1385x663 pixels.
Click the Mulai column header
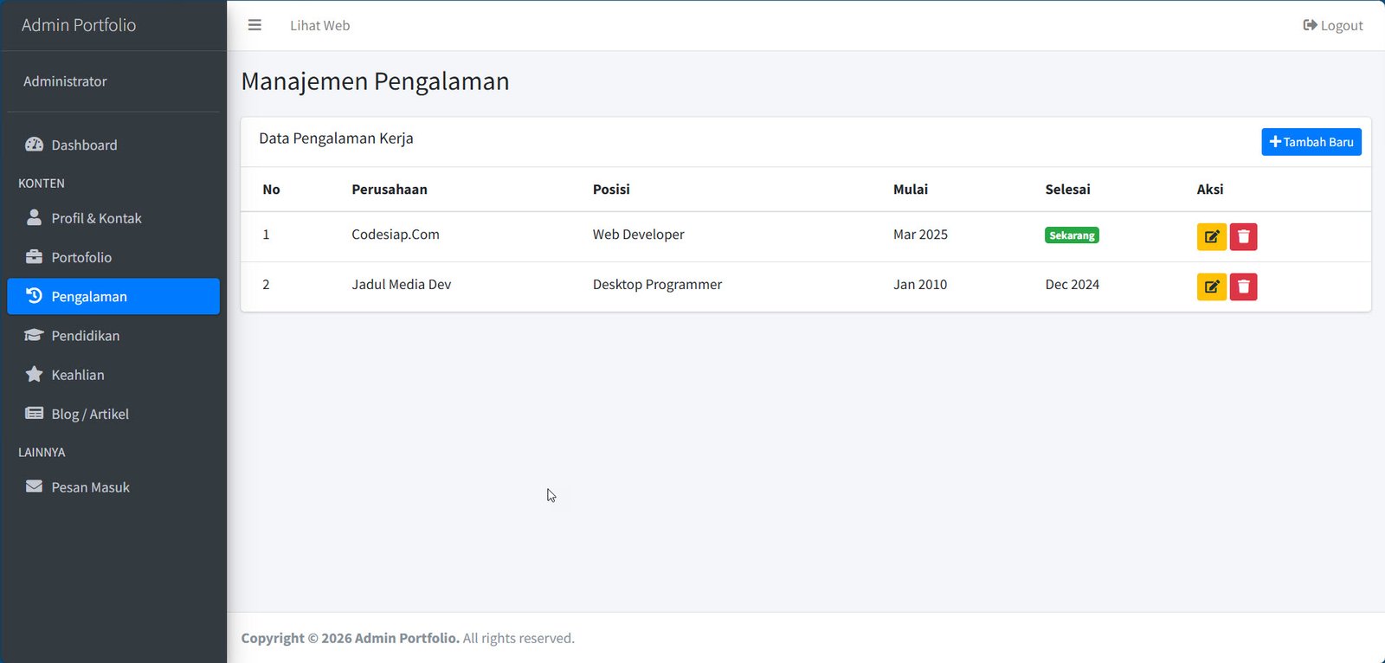pyautogui.click(x=911, y=190)
